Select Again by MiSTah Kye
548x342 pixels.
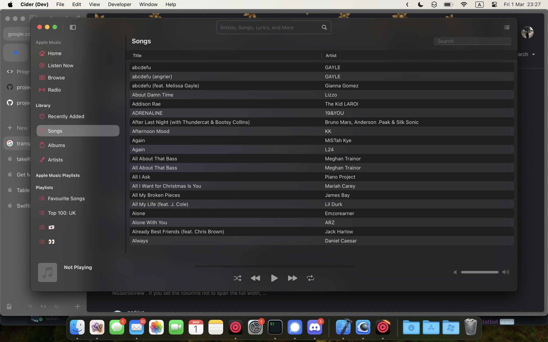[322, 140]
